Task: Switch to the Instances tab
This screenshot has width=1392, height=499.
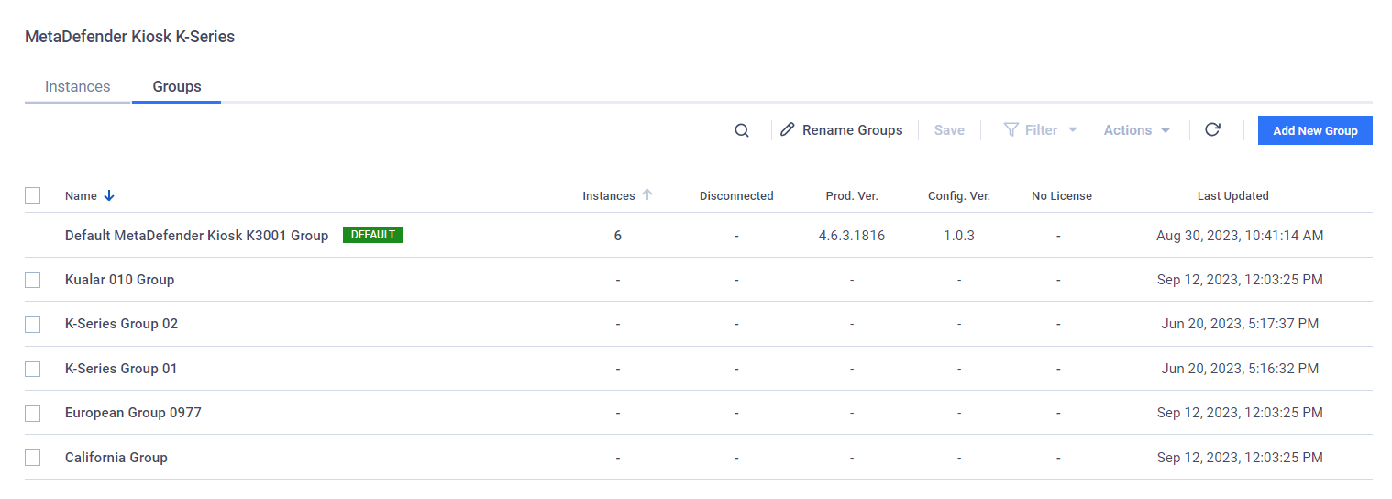Action: click(78, 86)
